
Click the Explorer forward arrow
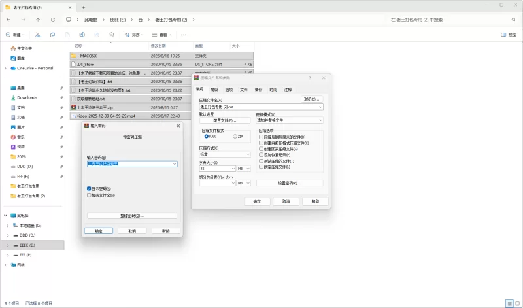pos(24,20)
